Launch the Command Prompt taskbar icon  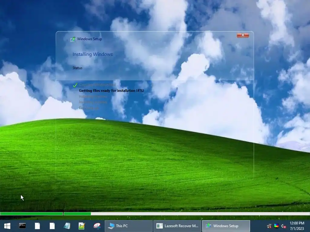coord(22,226)
